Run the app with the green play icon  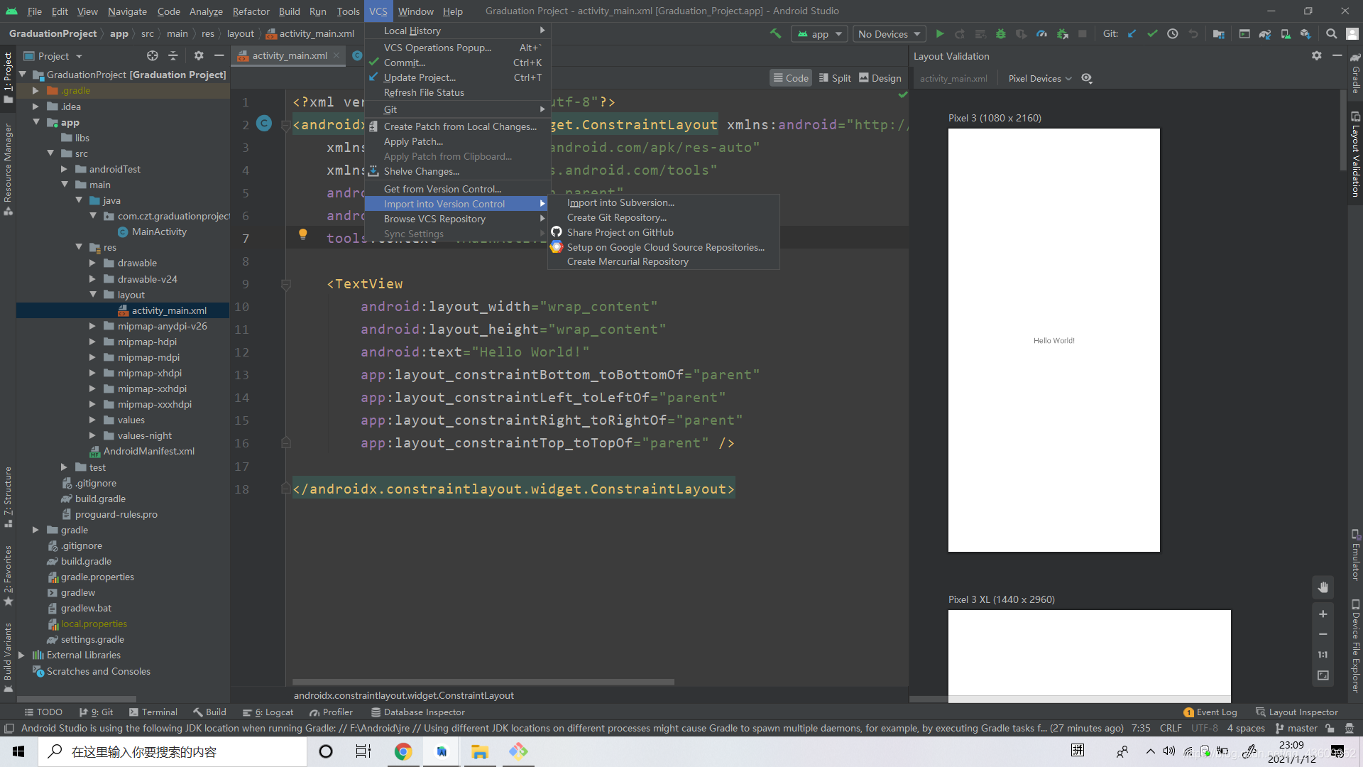940,33
